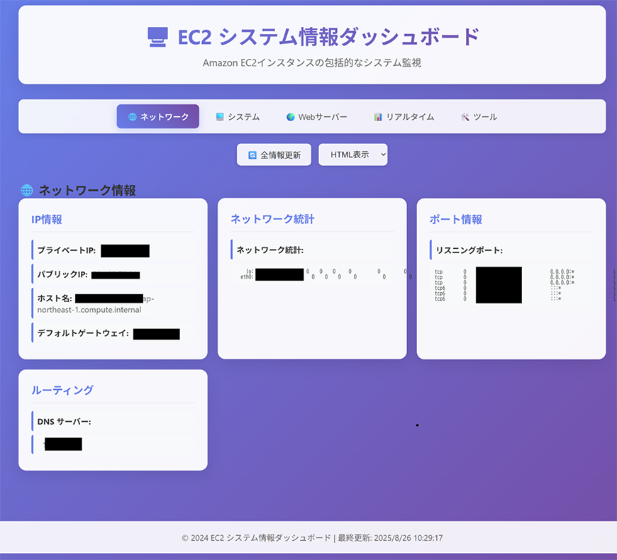The height and width of the screenshot is (560, 617).
Task: Click the active ネットワーク tab button
Action: pyautogui.click(x=157, y=116)
